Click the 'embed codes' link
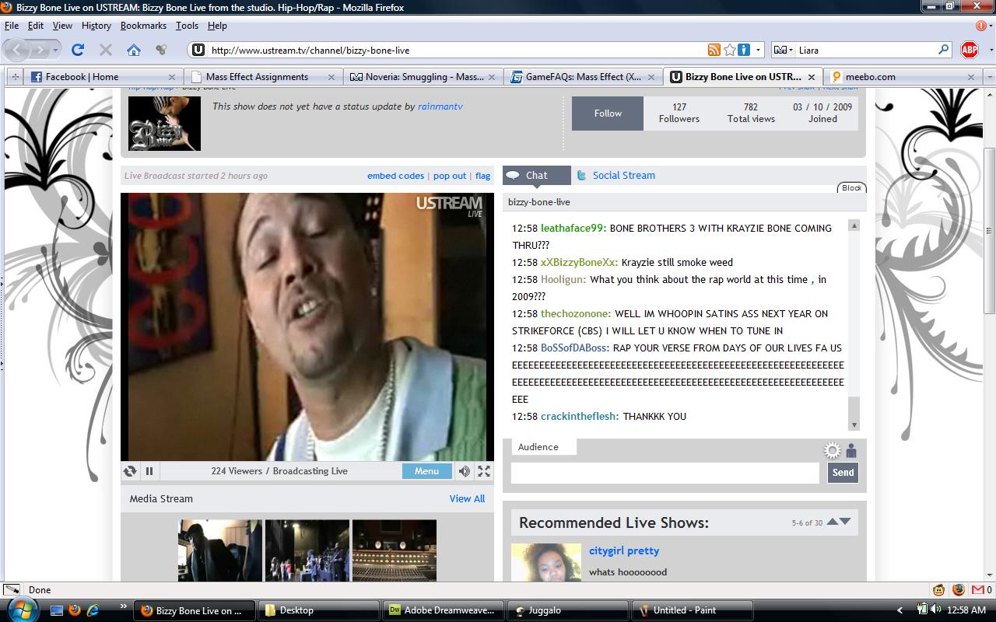Viewport: 996px width, 622px height. coord(395,176)
